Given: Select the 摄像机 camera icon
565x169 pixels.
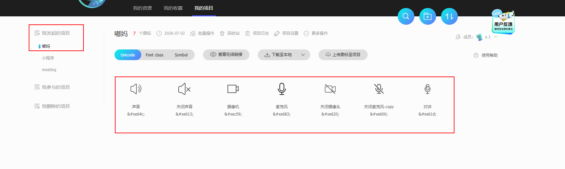Looking at the screenshot, I should click(233, 89).
